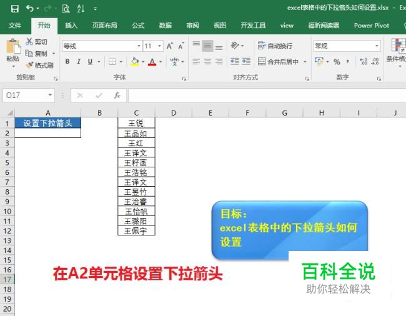Increase font size with large A icon
The image size is (406, 316).
(x=169, y=46)
